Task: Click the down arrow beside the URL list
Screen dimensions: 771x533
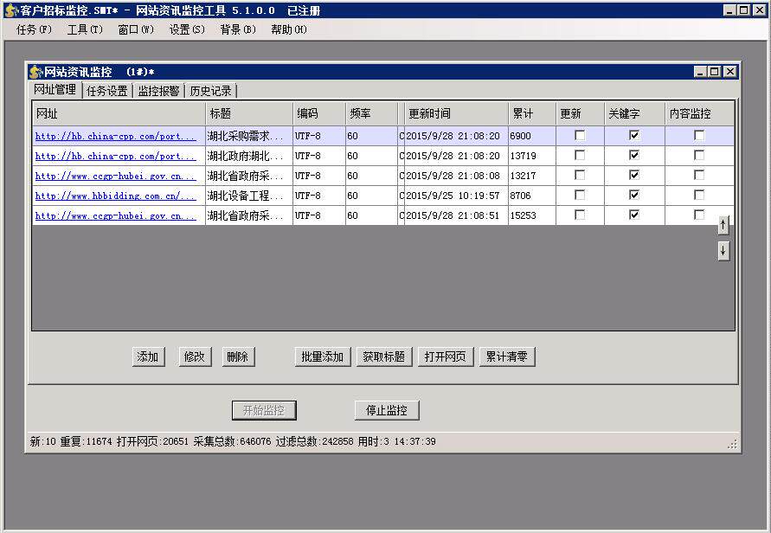Action: tap(723, 250)
